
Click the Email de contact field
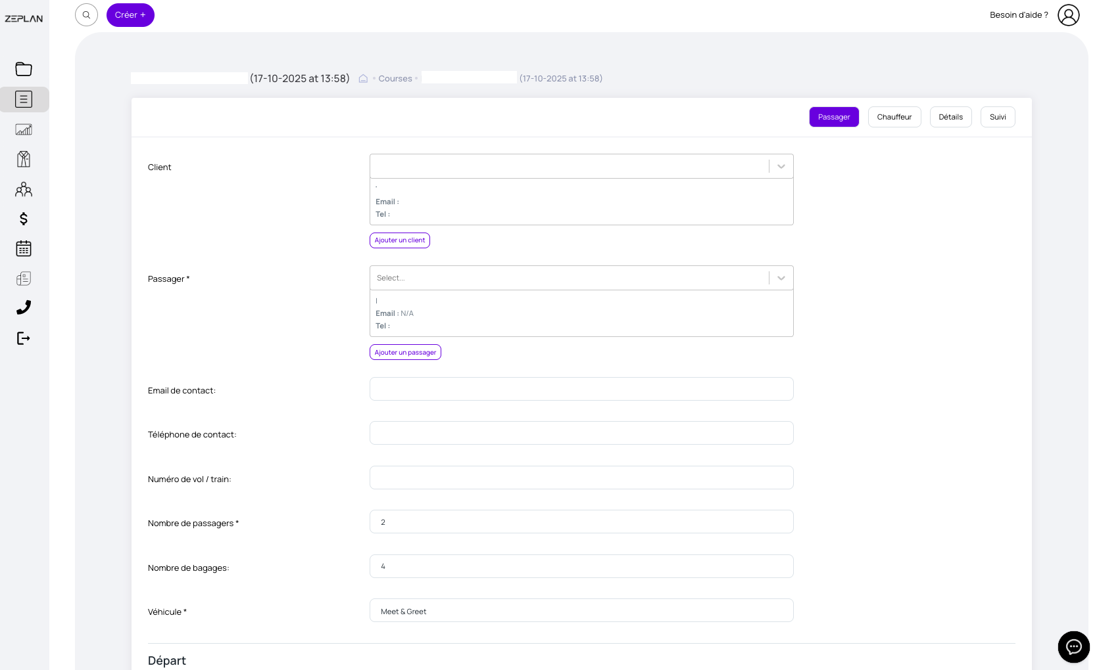coord(581,390)
